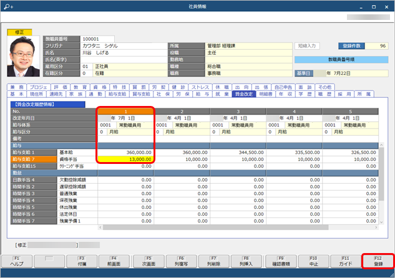
Task: Open the 就業 tab
Action: pyautogui.click(x=222, y=94)
